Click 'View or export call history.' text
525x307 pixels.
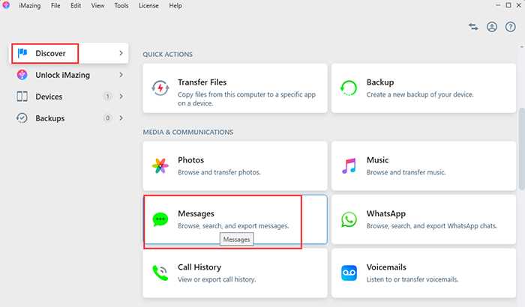coord(217,279)
